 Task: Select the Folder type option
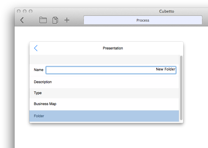coord(104,116)
